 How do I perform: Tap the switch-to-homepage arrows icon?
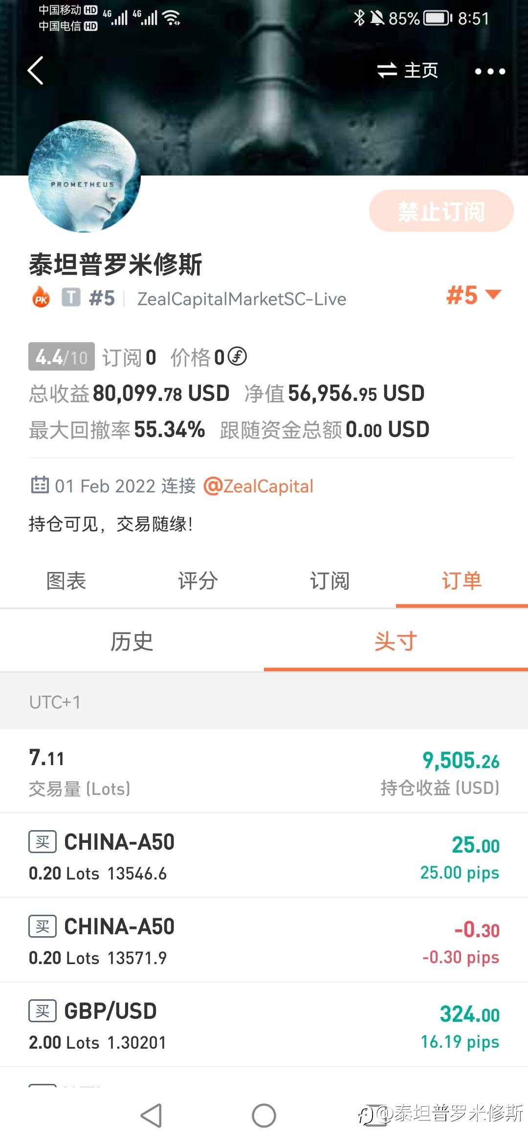point(387,70)
